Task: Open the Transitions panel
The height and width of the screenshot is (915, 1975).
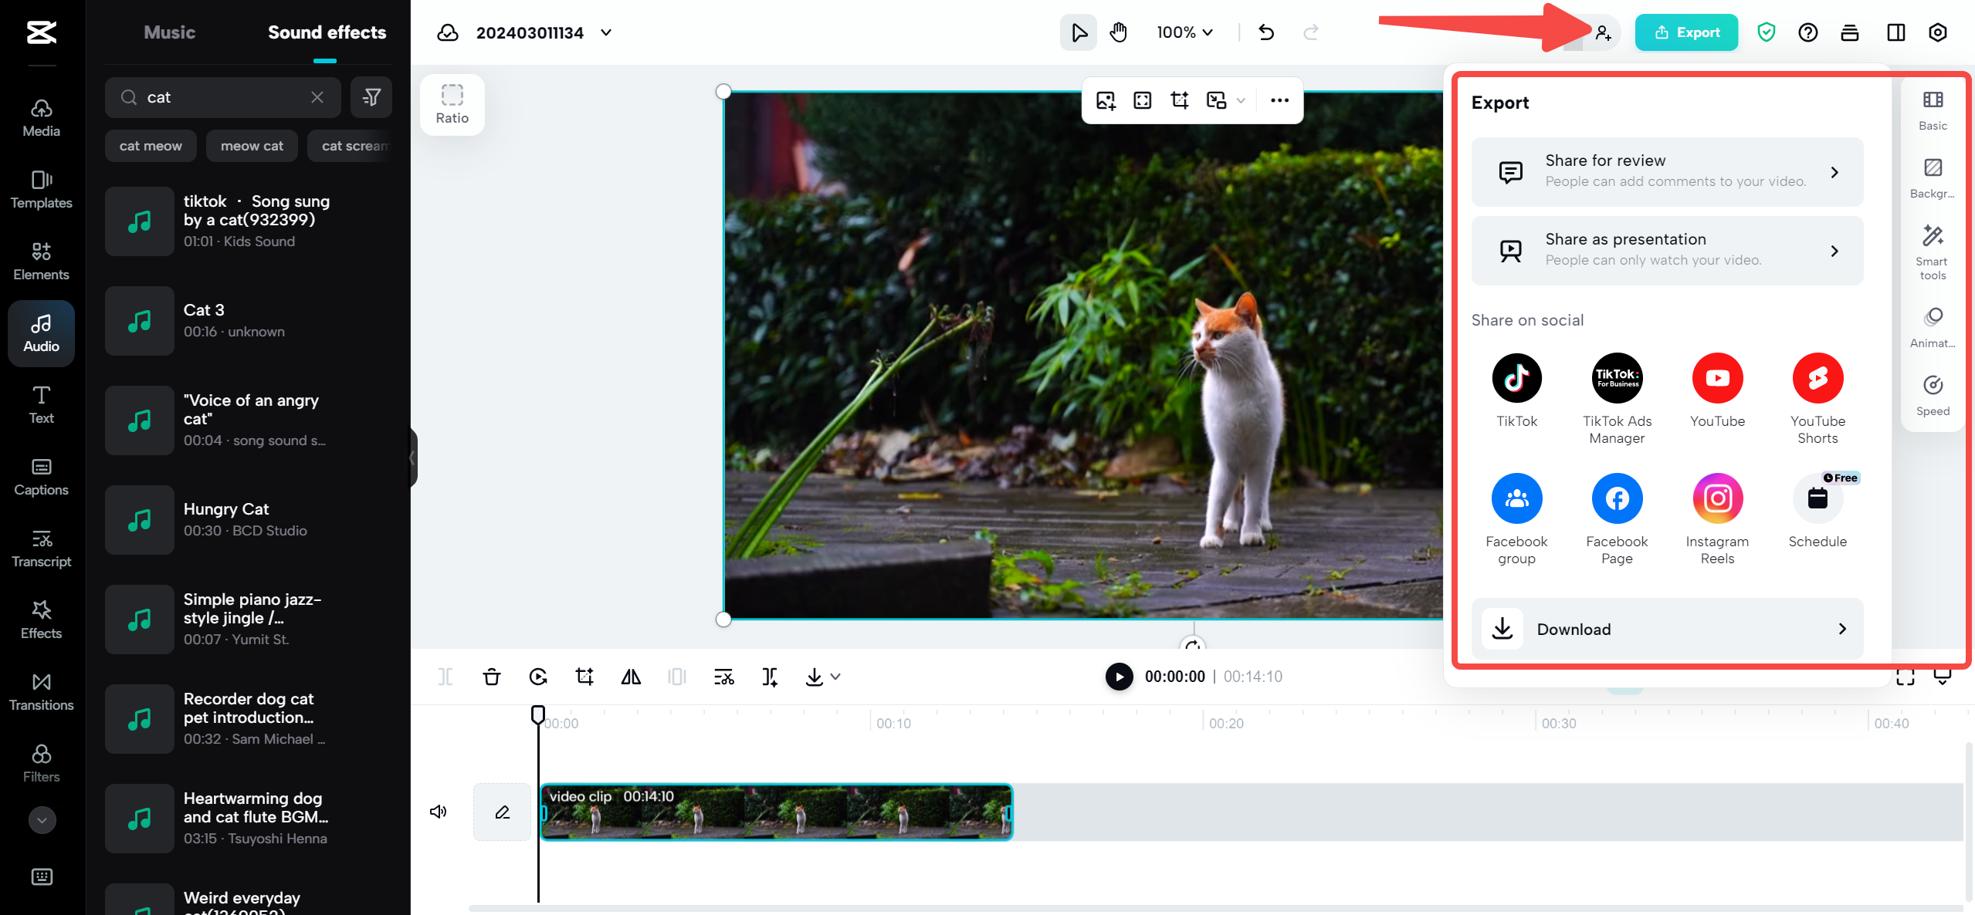Action: (x=41, y=692)
